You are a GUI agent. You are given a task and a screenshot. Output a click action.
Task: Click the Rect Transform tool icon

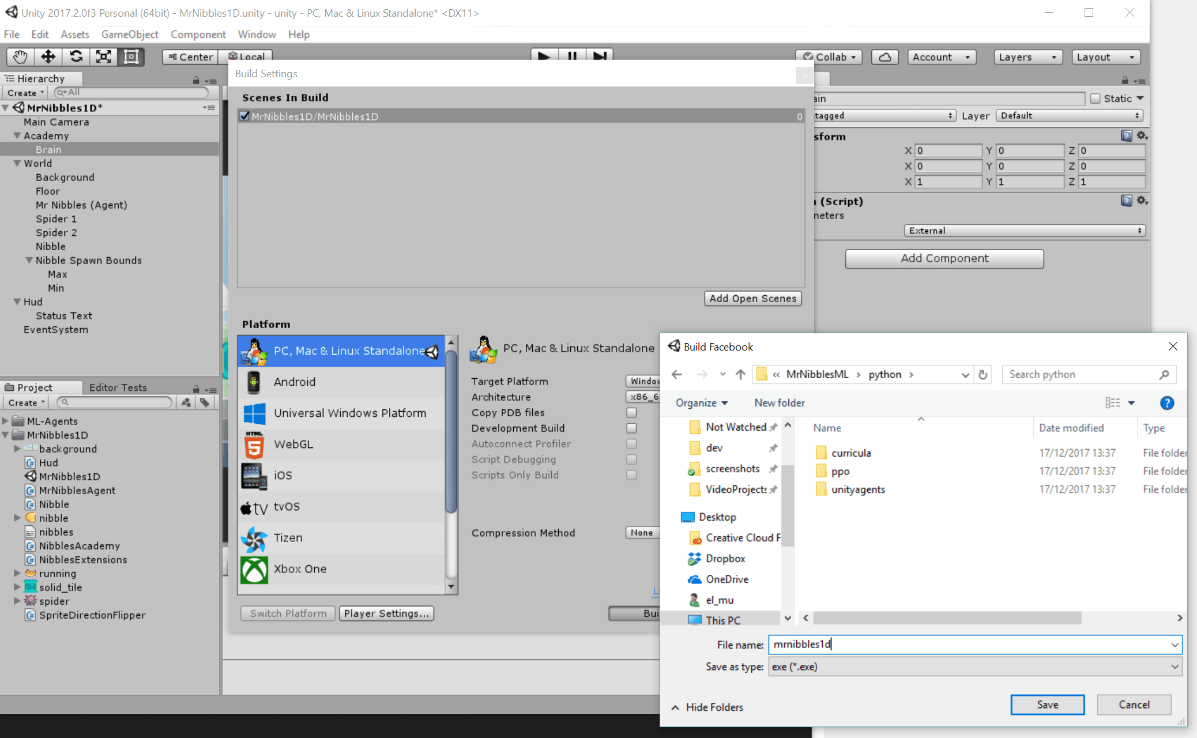click(x=131, y=57)
